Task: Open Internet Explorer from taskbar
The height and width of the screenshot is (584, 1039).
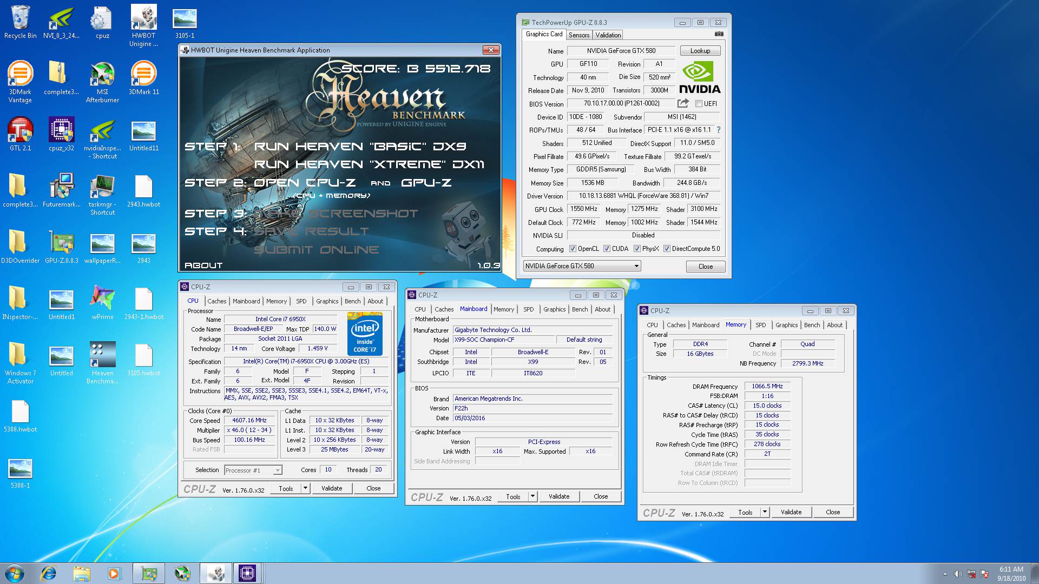Action: pyautogui.click(x=49, y=573)
